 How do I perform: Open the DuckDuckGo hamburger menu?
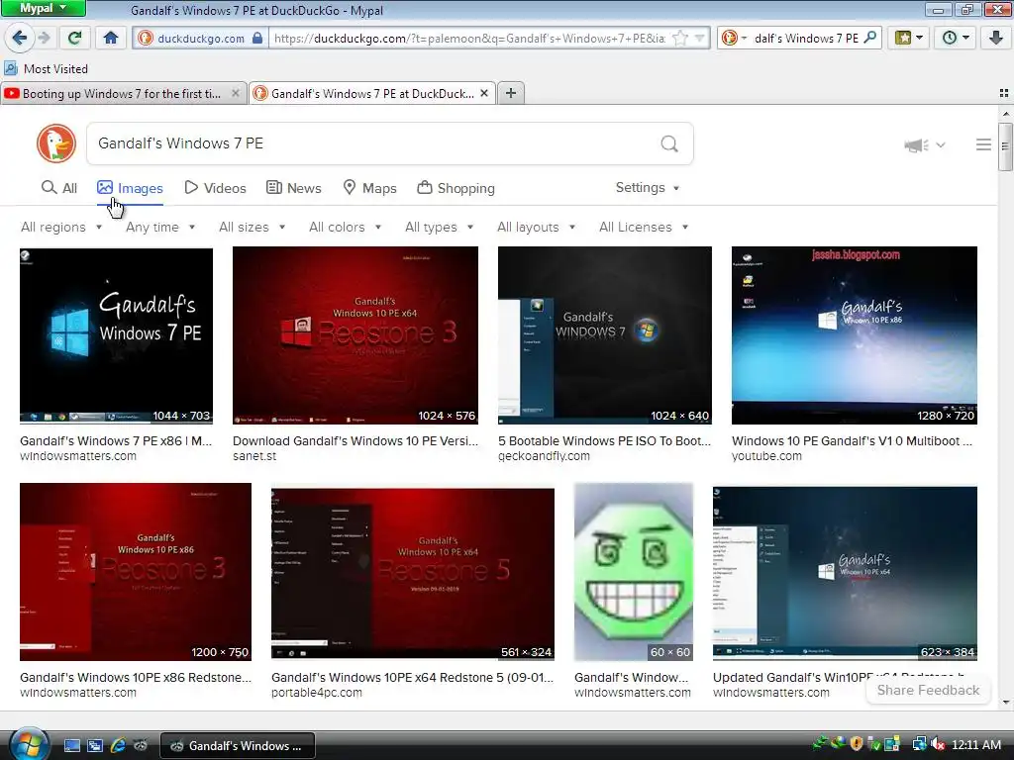tap(983, 144)
